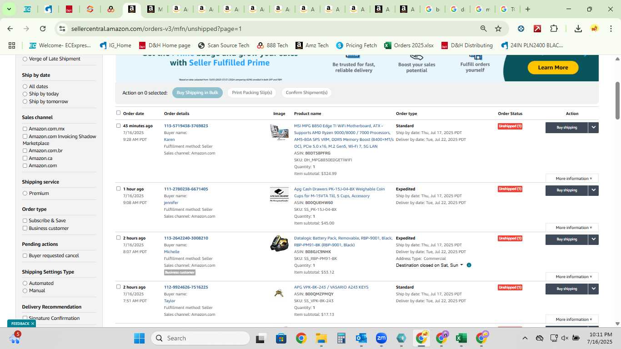Select Manual shipping settings type
The image size is (621, 349).
click(25, 291)
